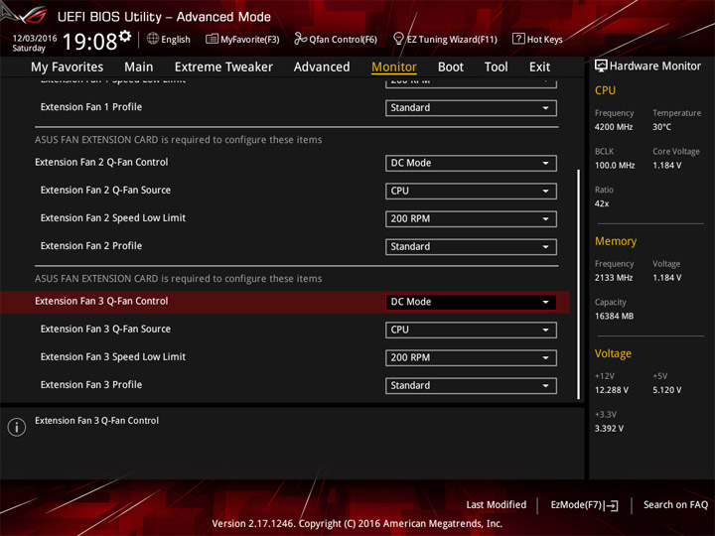Click the 12/03/2016 date text
The width and height of the screenshot is (715, 536).
click(x=35, y=39)
